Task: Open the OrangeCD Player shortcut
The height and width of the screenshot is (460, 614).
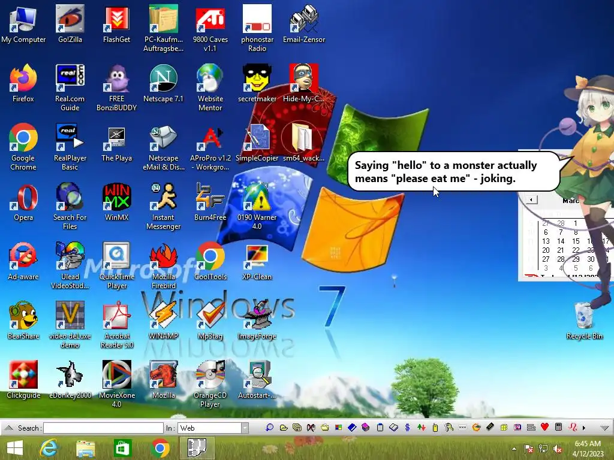Action: (210, 385)
